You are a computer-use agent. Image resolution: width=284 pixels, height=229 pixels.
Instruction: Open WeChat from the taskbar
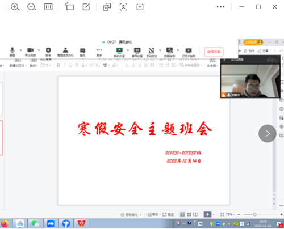tap(35, 224)
